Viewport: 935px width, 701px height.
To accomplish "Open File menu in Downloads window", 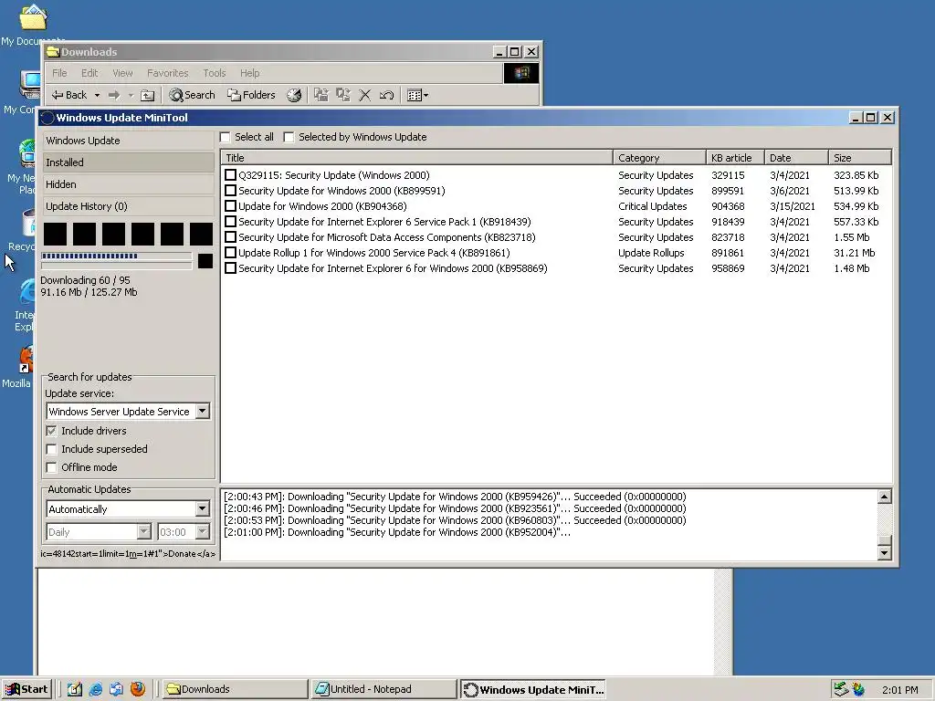I will tap(59, 73).
